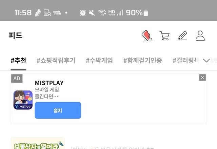Switch to the #쇼핑적립후기 tab
This screenshot has width=217, height=149.
click(56, 60)
